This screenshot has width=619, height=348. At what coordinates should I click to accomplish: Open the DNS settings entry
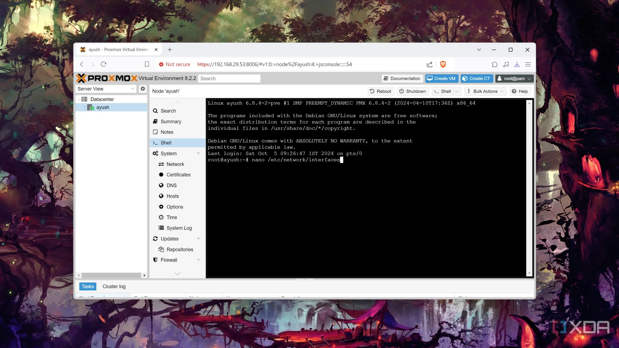177,185
